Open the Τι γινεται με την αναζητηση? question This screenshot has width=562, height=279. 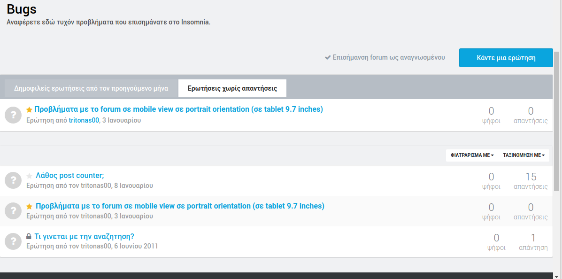pyautogui.click(x=84, y=237)
